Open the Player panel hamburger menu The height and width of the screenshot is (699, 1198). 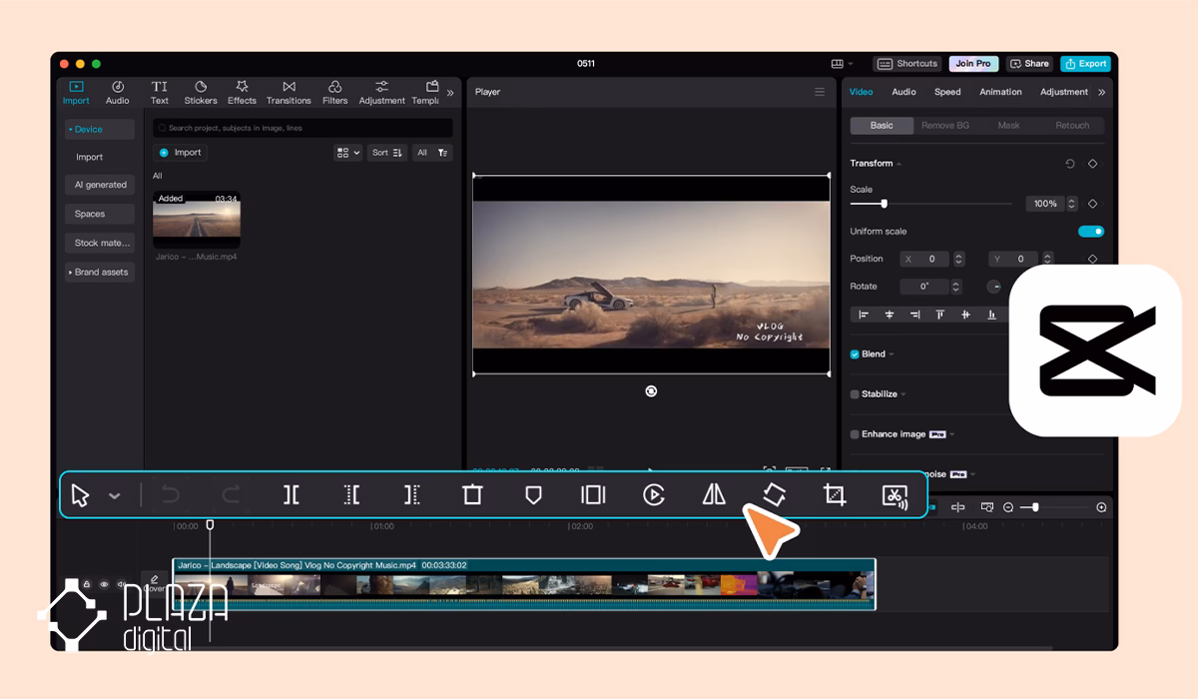click(820, 92)
